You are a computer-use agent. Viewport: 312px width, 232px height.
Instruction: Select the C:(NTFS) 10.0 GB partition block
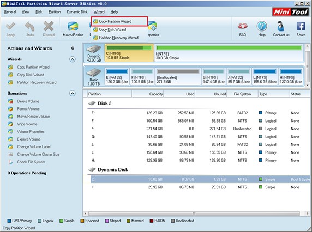(x=129, y=53)
